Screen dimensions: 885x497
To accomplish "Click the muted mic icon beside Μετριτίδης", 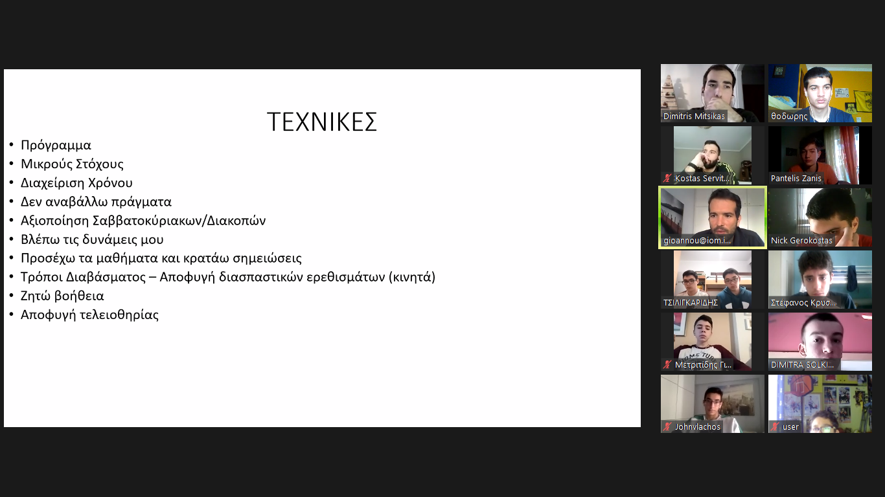I will pos(667,365).
